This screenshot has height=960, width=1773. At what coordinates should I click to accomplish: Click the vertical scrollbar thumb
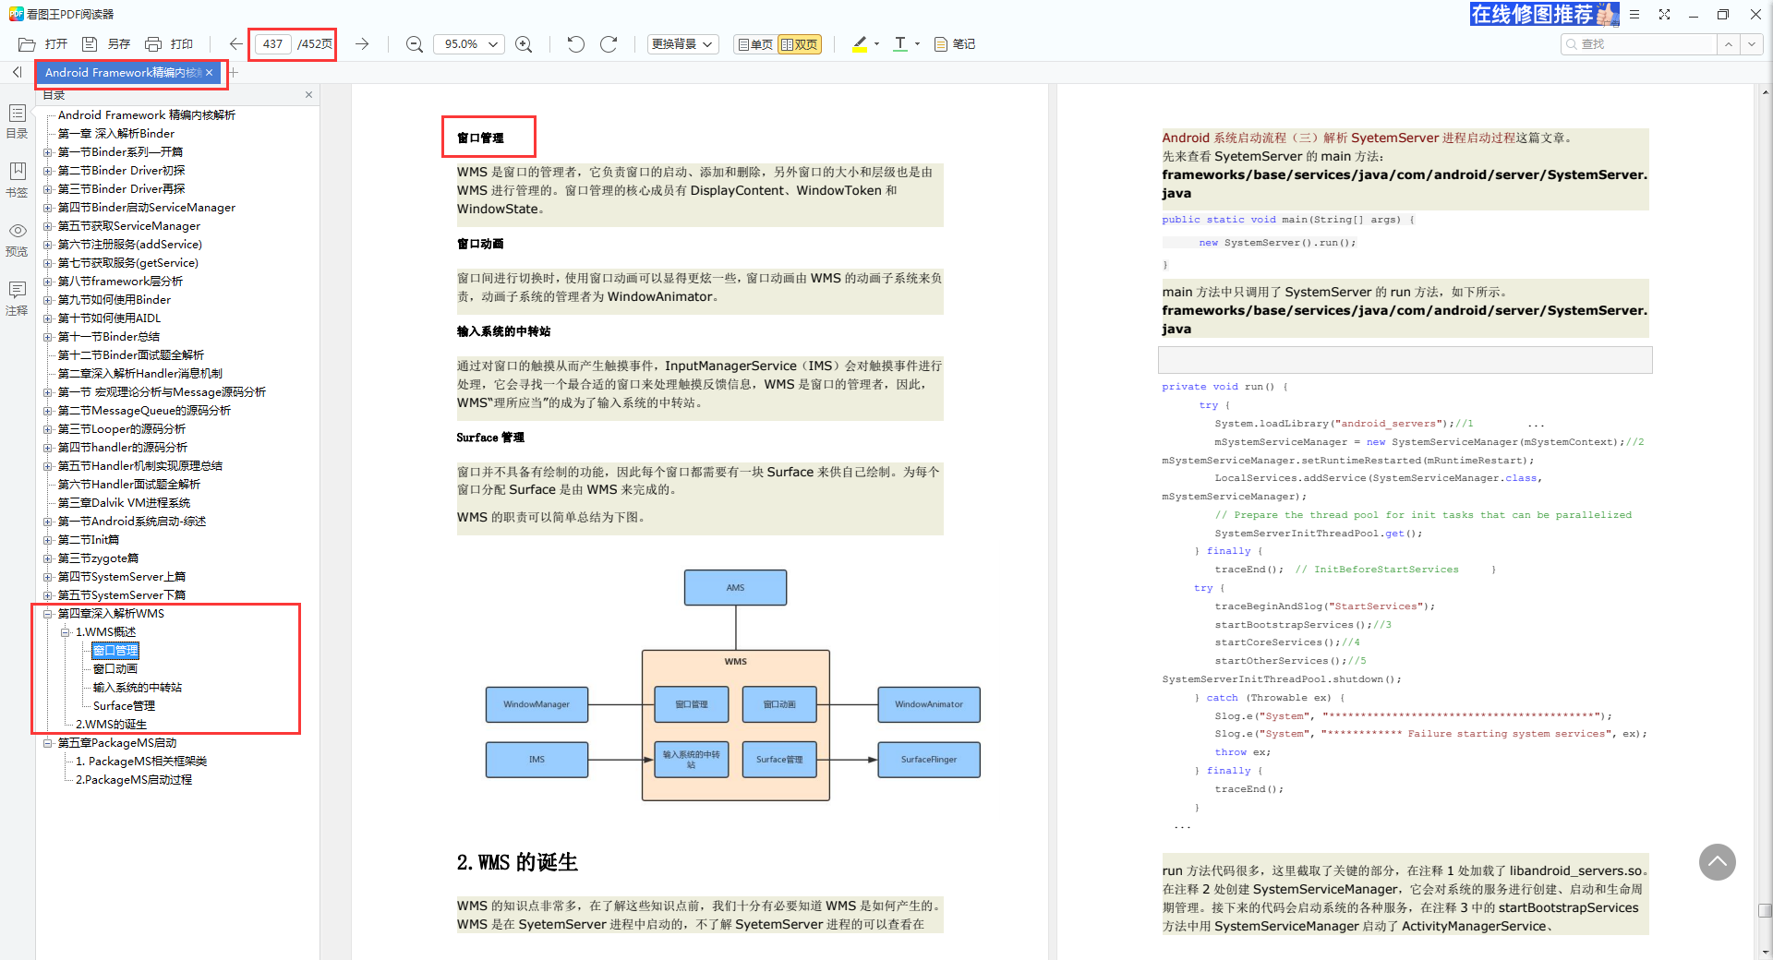(x=1765, y=910)
